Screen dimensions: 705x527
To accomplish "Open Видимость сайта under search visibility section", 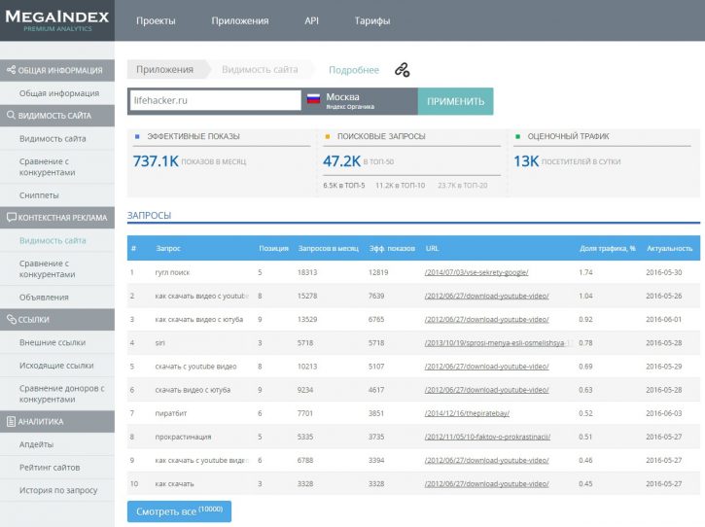I will pyautogui.click(x=53, y=138).
